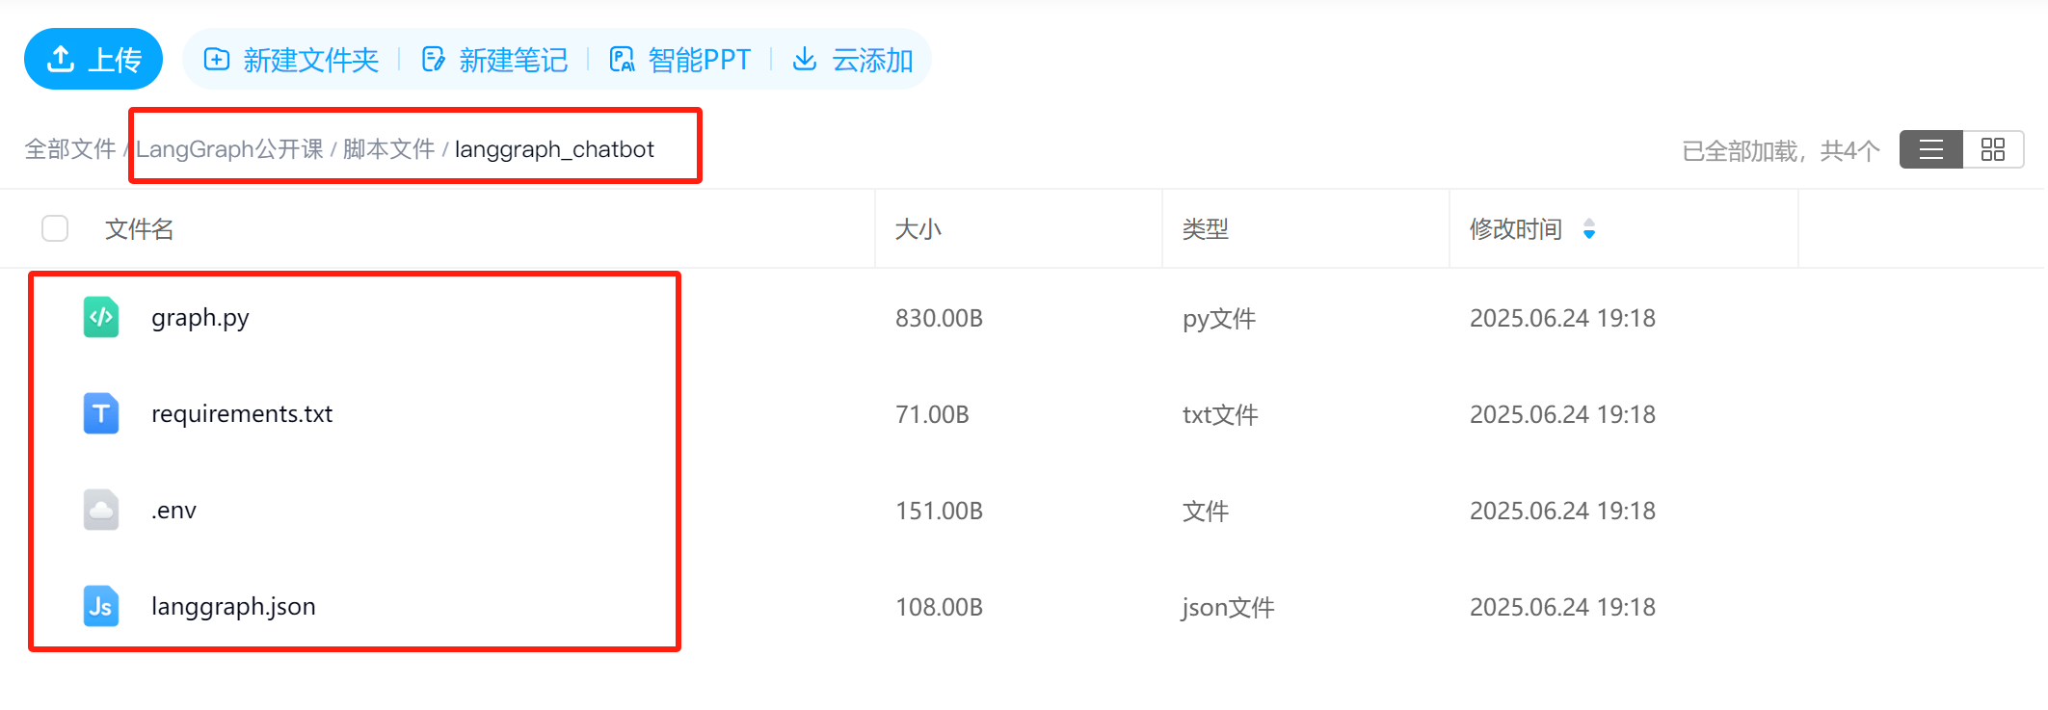Image resolution: width=2048 pixels, height=710 pixels.
Task: Create a new folder with 新建文件夹
Action: [x=291, y=60]
